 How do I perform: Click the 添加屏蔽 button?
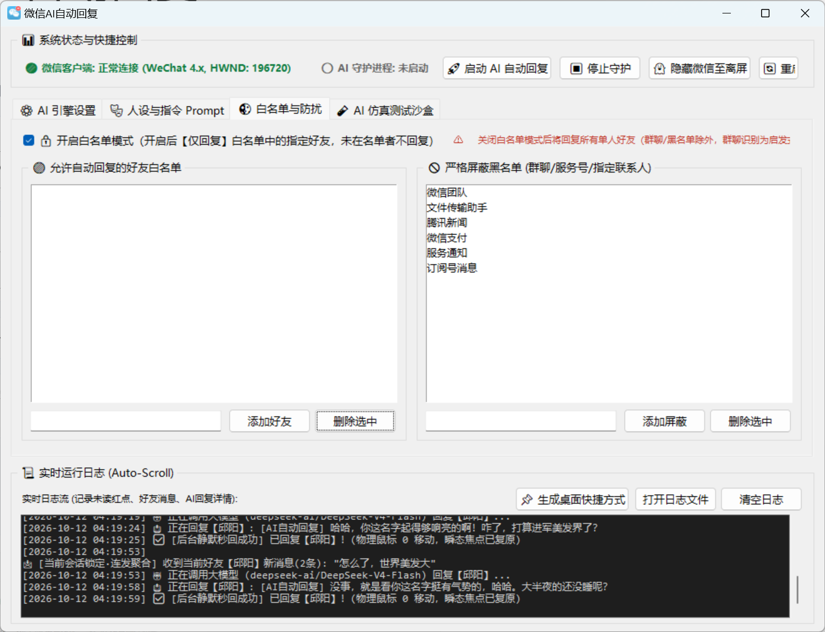(x=665, y=421)
